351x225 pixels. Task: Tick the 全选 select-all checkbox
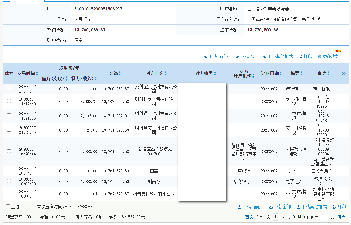pyautogui.click(x=8, y=206)
